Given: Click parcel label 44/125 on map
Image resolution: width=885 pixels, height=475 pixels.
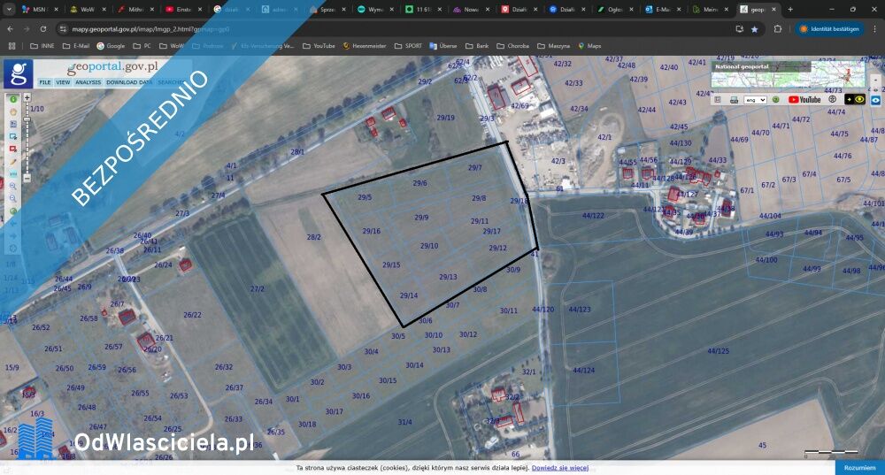Looking at the screenshot, I should click(x=718, y=351).
